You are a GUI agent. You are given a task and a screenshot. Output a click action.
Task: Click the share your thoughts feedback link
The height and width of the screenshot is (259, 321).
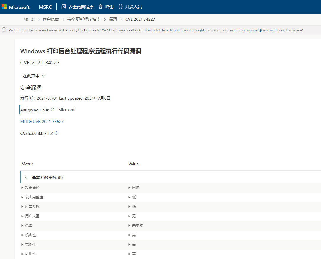(x=174, y=30)
